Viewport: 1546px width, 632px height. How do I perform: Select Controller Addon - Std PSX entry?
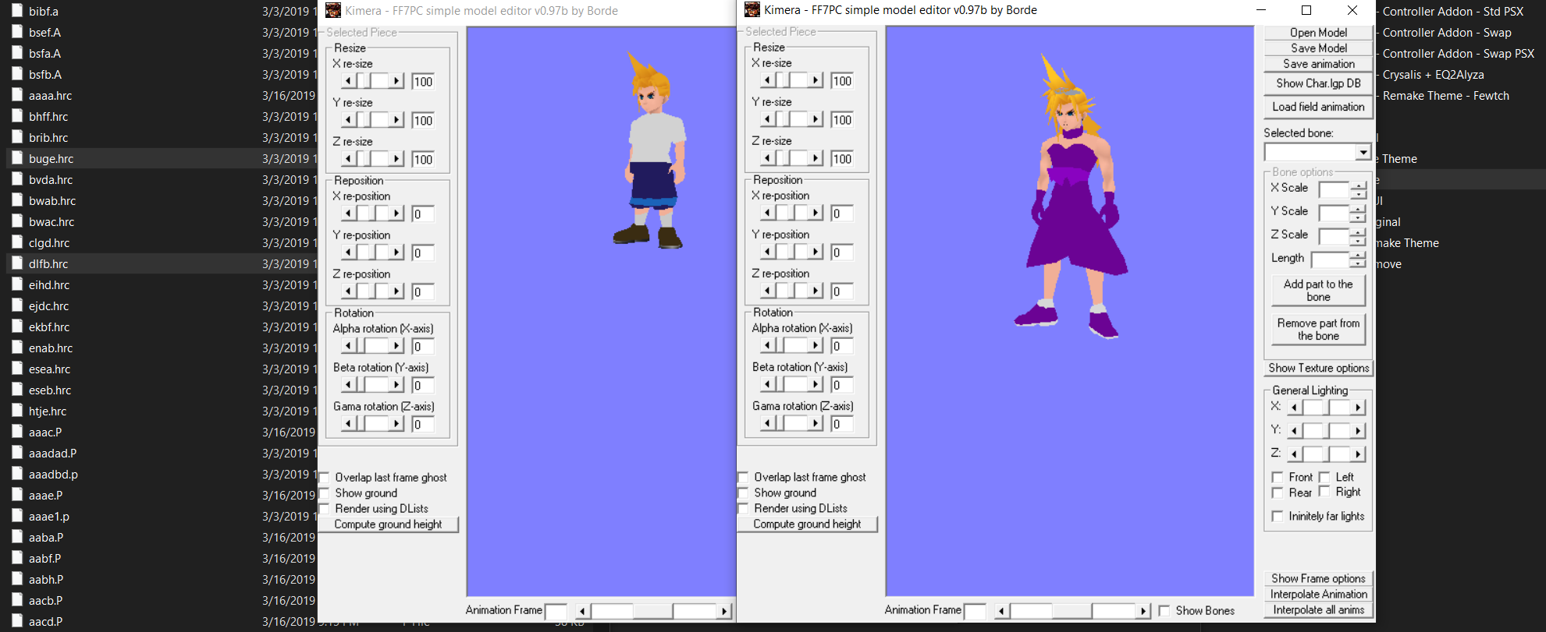click(x=1453, y=12)
